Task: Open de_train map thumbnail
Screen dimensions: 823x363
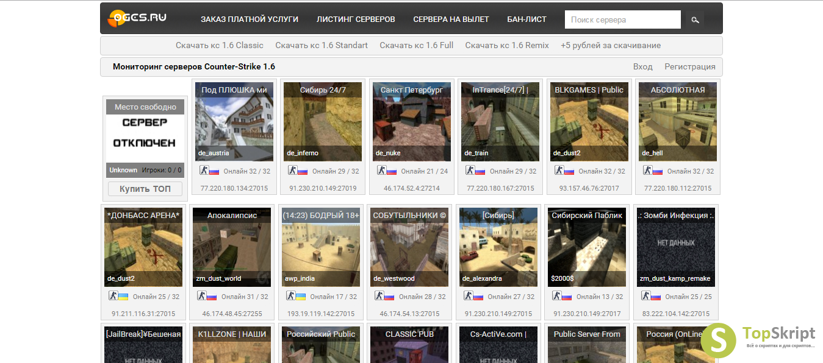Action: 500,122
